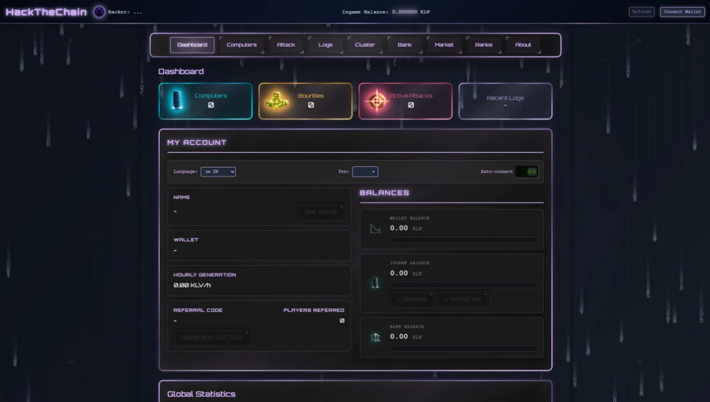Expand the Fee dropdown

pos(365,171)
